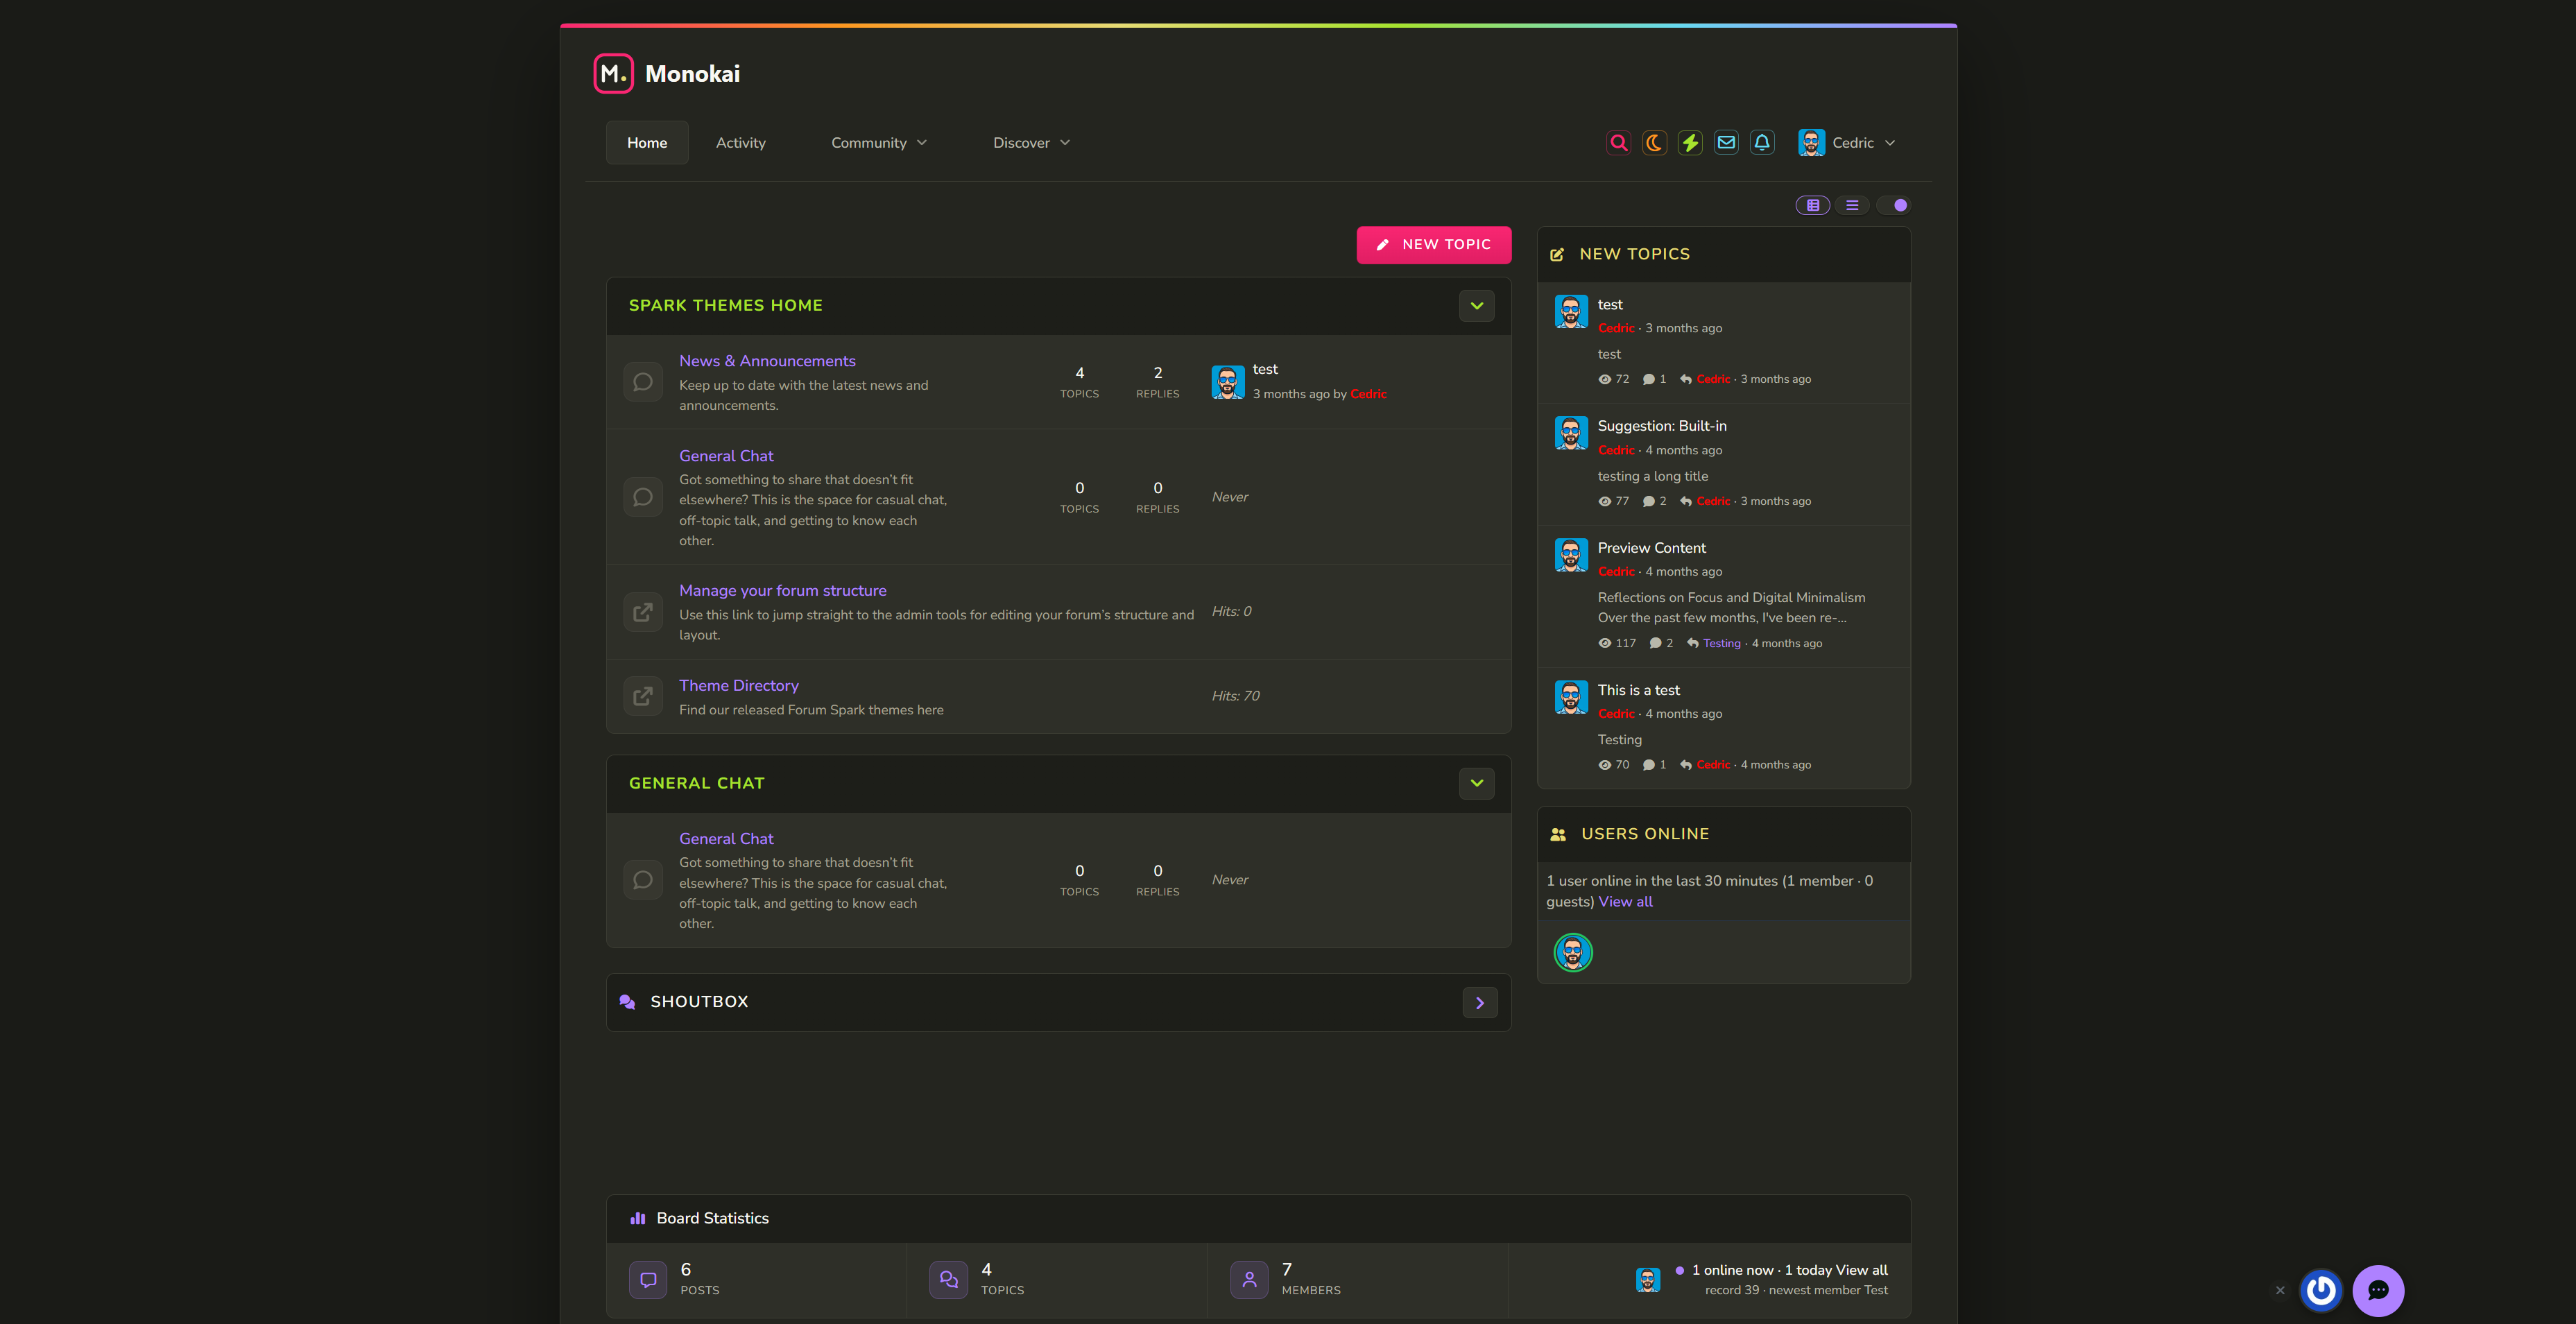Click avatar in Board Statistics online row
The image size is (2576, 1324).
[x=1648, y=1280]
